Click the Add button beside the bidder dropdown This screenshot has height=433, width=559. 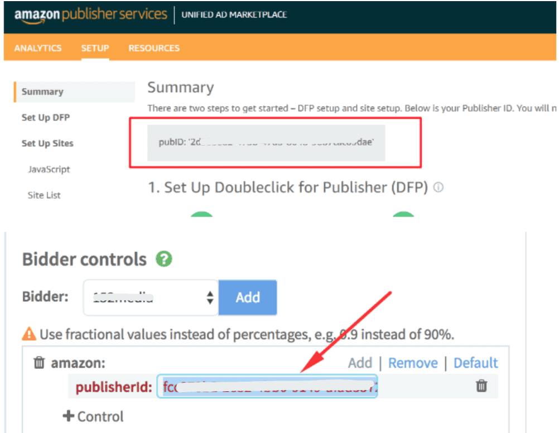(248, 297)
